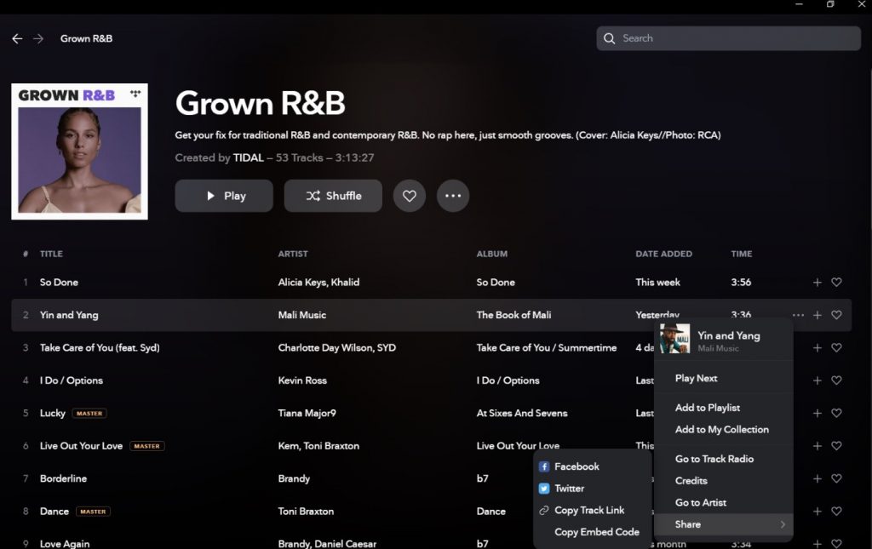Open album The Book of Mali
872x549 pixels.
point(513,315)
